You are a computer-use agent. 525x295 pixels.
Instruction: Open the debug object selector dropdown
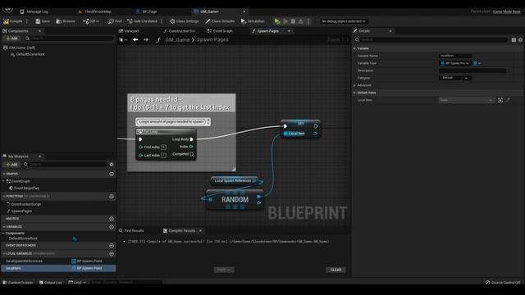coord(343,21)
